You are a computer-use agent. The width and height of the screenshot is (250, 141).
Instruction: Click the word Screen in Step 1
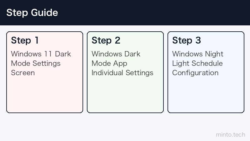point(23,73)
